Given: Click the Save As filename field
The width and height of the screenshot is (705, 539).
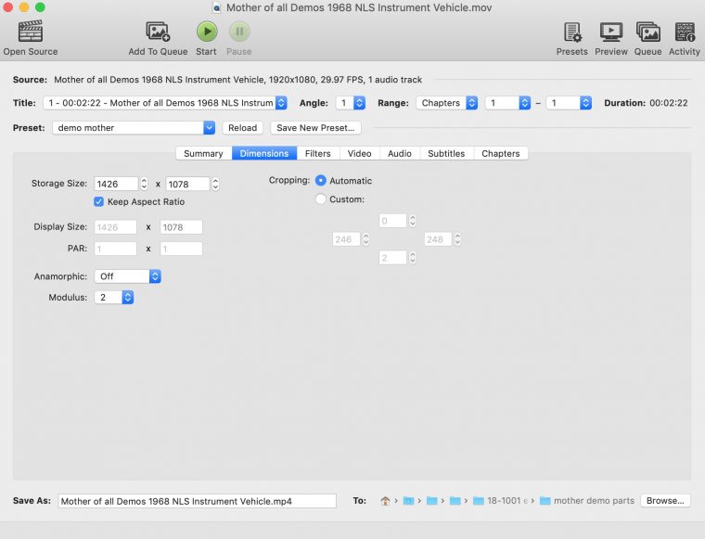Looking at the screenshot, I should coord(198,501).
